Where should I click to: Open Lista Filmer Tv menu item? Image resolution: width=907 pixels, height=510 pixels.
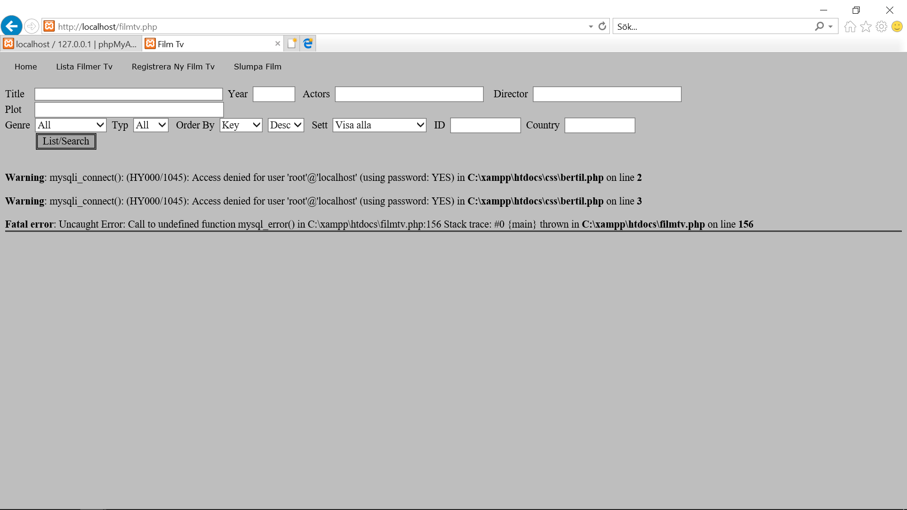coord(84,67)
